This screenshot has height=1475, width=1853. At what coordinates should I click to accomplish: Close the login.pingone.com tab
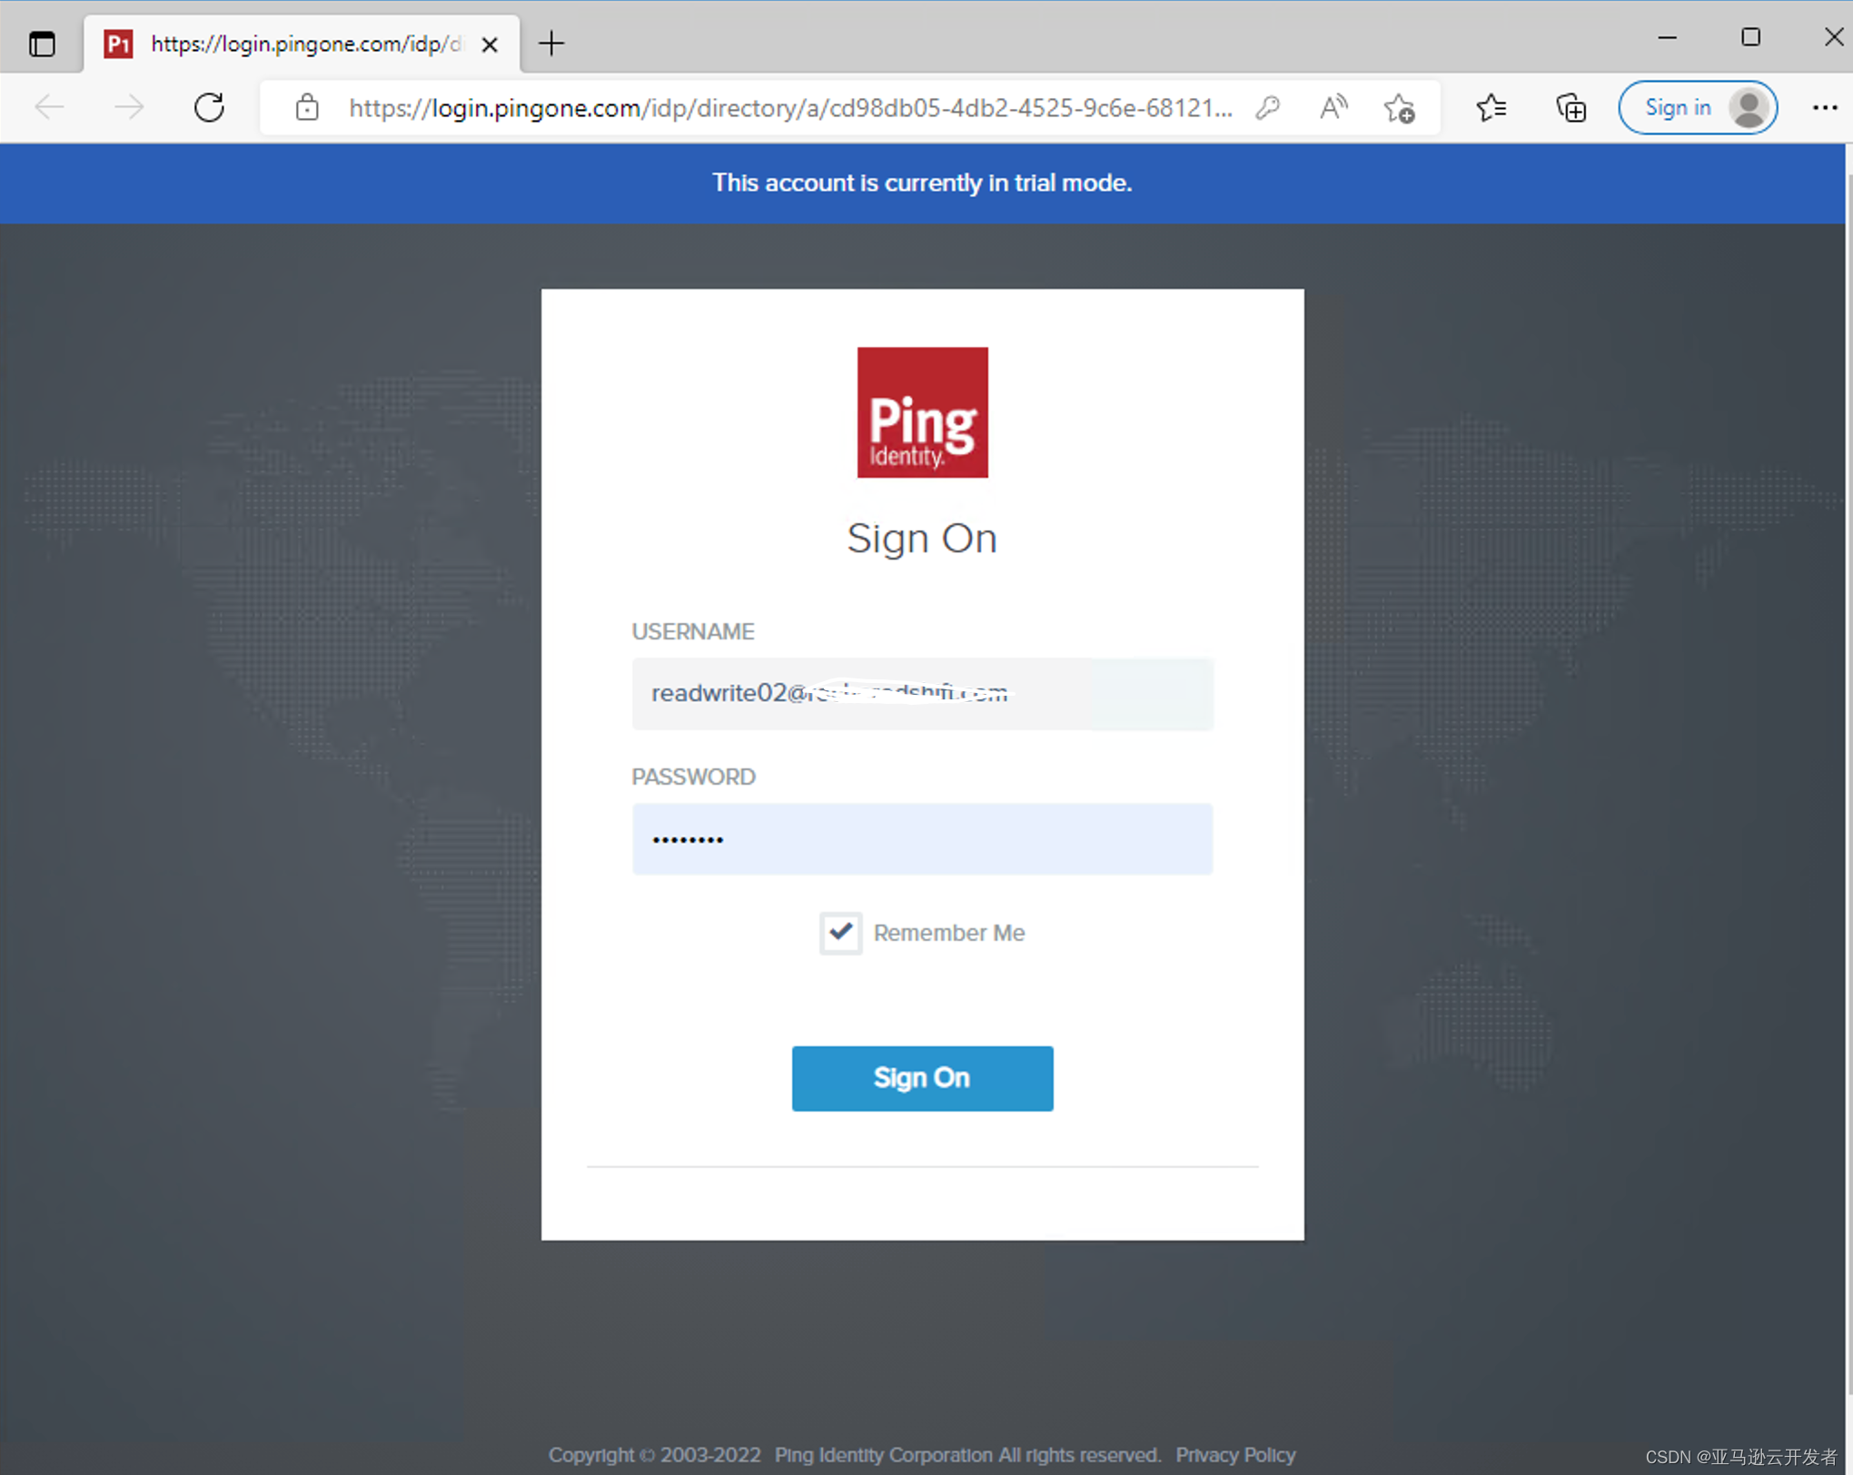pos(490,45)
